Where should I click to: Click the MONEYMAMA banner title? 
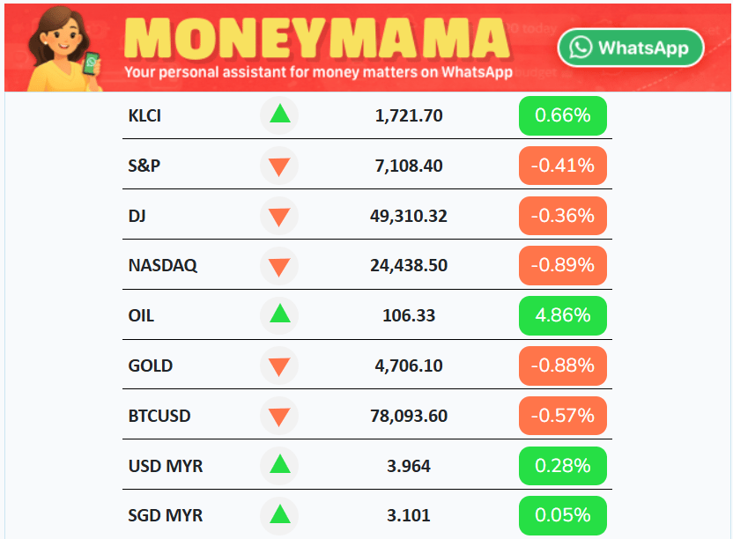pyautogui.click(x=320, y=37)
